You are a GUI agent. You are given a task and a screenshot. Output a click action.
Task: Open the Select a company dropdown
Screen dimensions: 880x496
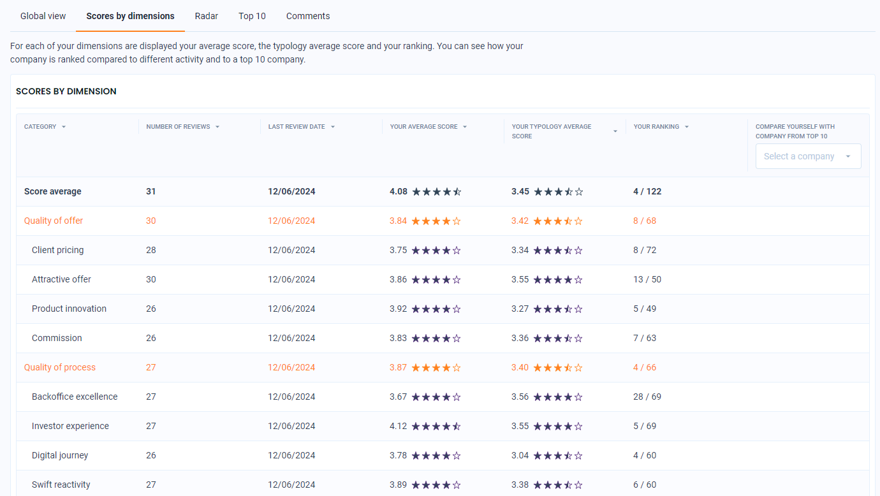click(x=808, y=156)
